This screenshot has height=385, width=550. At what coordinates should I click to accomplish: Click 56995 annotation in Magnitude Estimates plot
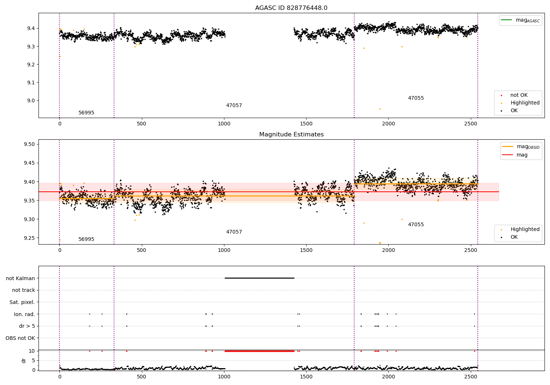tap(86, 239)
